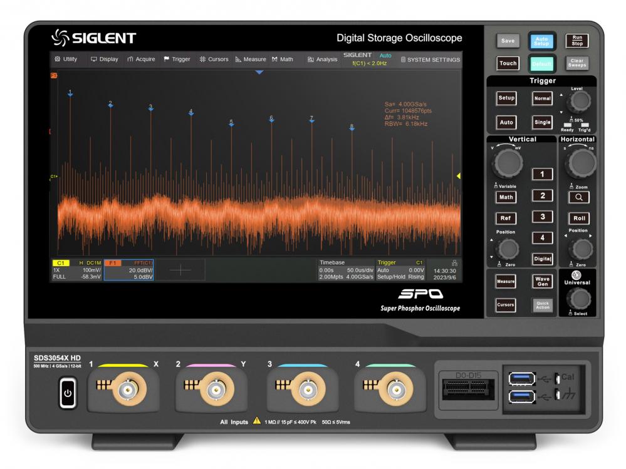This screenshot has width=626, height=469.
Task: Open the Timebase descriptor box
Action: 345,269
